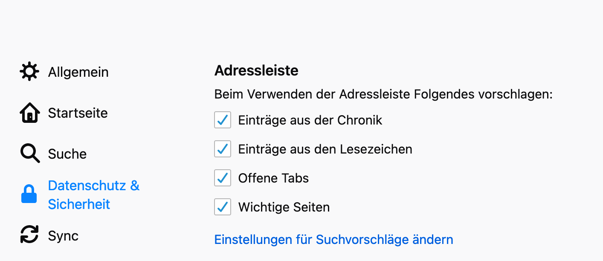This screenshot has height=261, width=603.
Task: Click the blue padlock icon
Action: point(29,194)
